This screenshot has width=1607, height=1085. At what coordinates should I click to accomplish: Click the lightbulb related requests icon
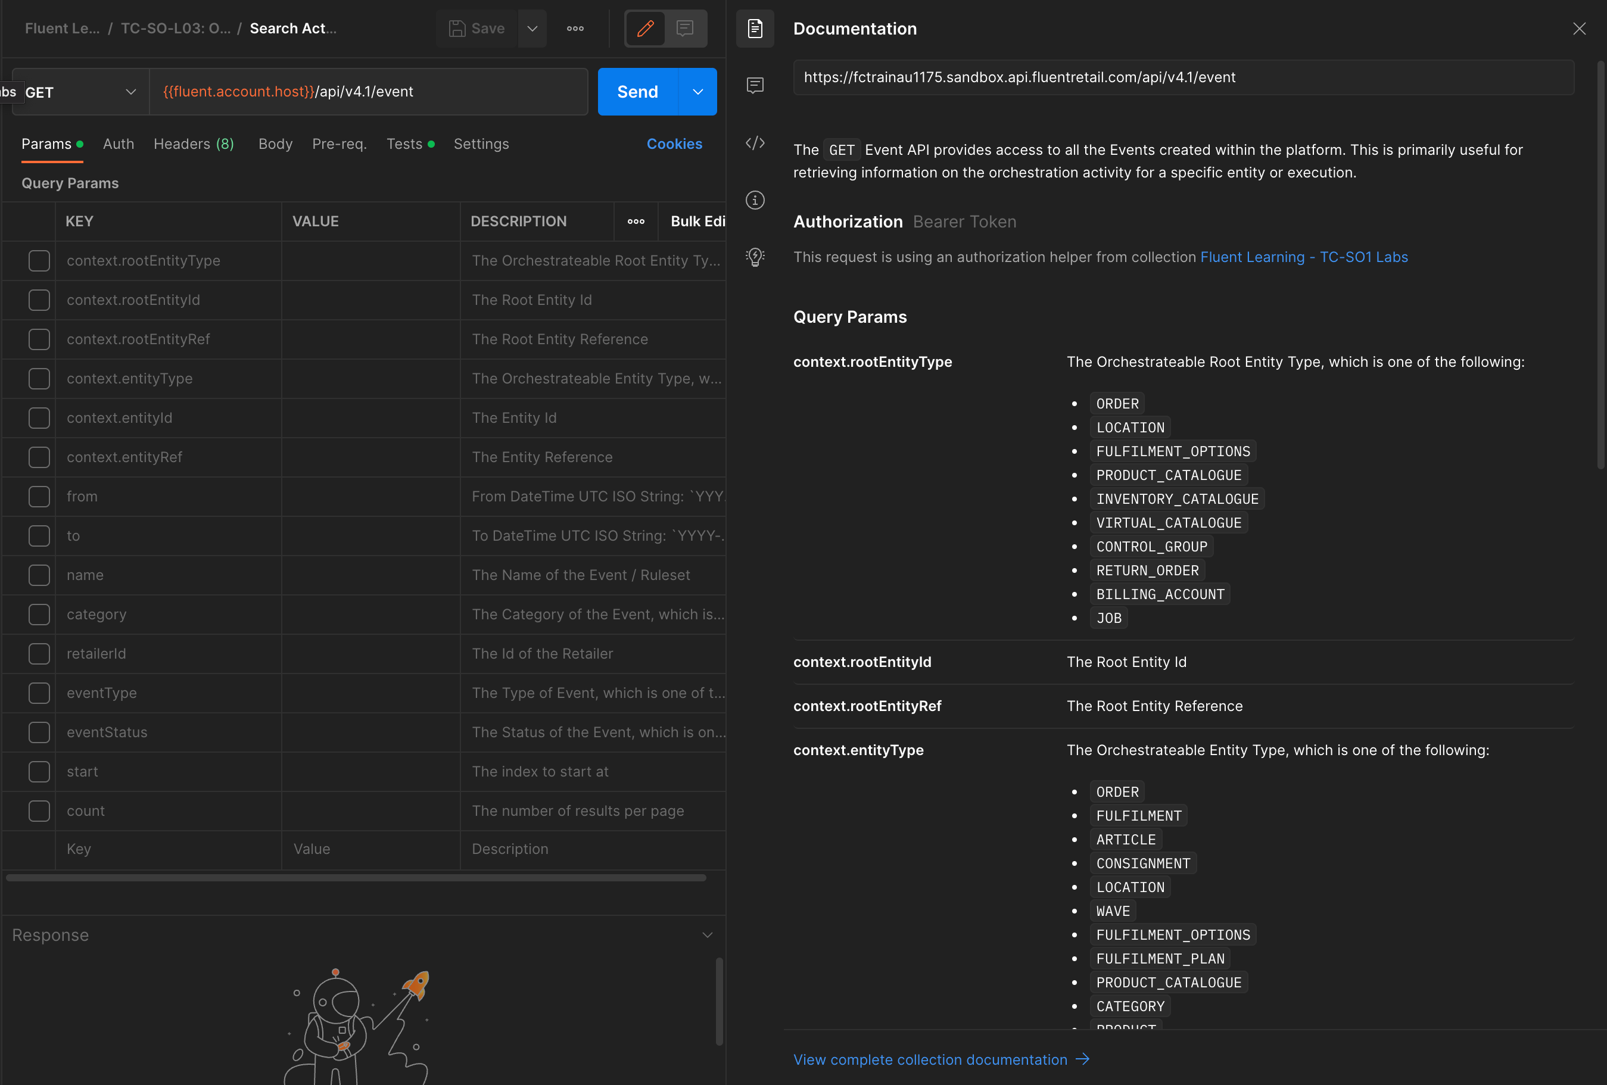click(x=755, y=257)
